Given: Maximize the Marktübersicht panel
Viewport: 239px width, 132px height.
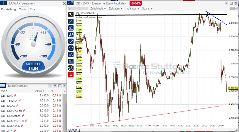Looking at the screenshot, I should click(60, 86).
